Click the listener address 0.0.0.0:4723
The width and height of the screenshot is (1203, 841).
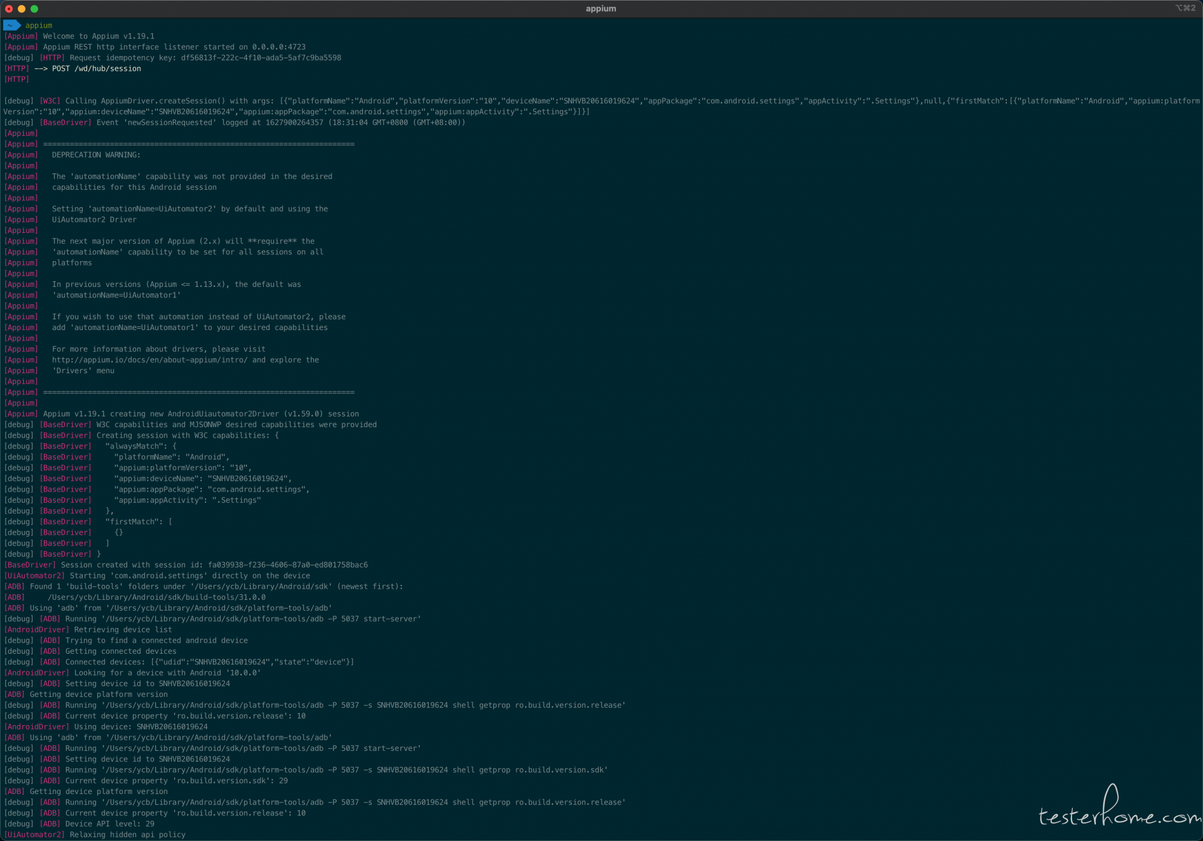[x=279, y=47]
